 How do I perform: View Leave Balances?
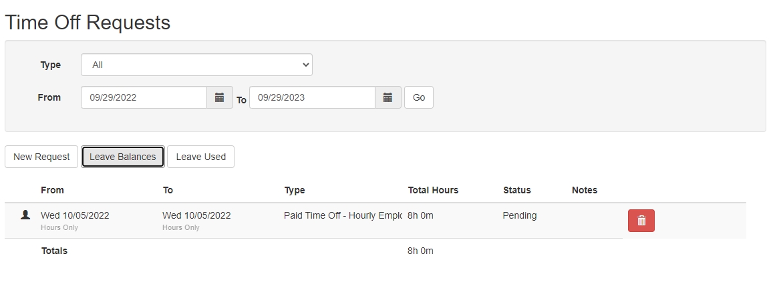(x=123, y=157)
